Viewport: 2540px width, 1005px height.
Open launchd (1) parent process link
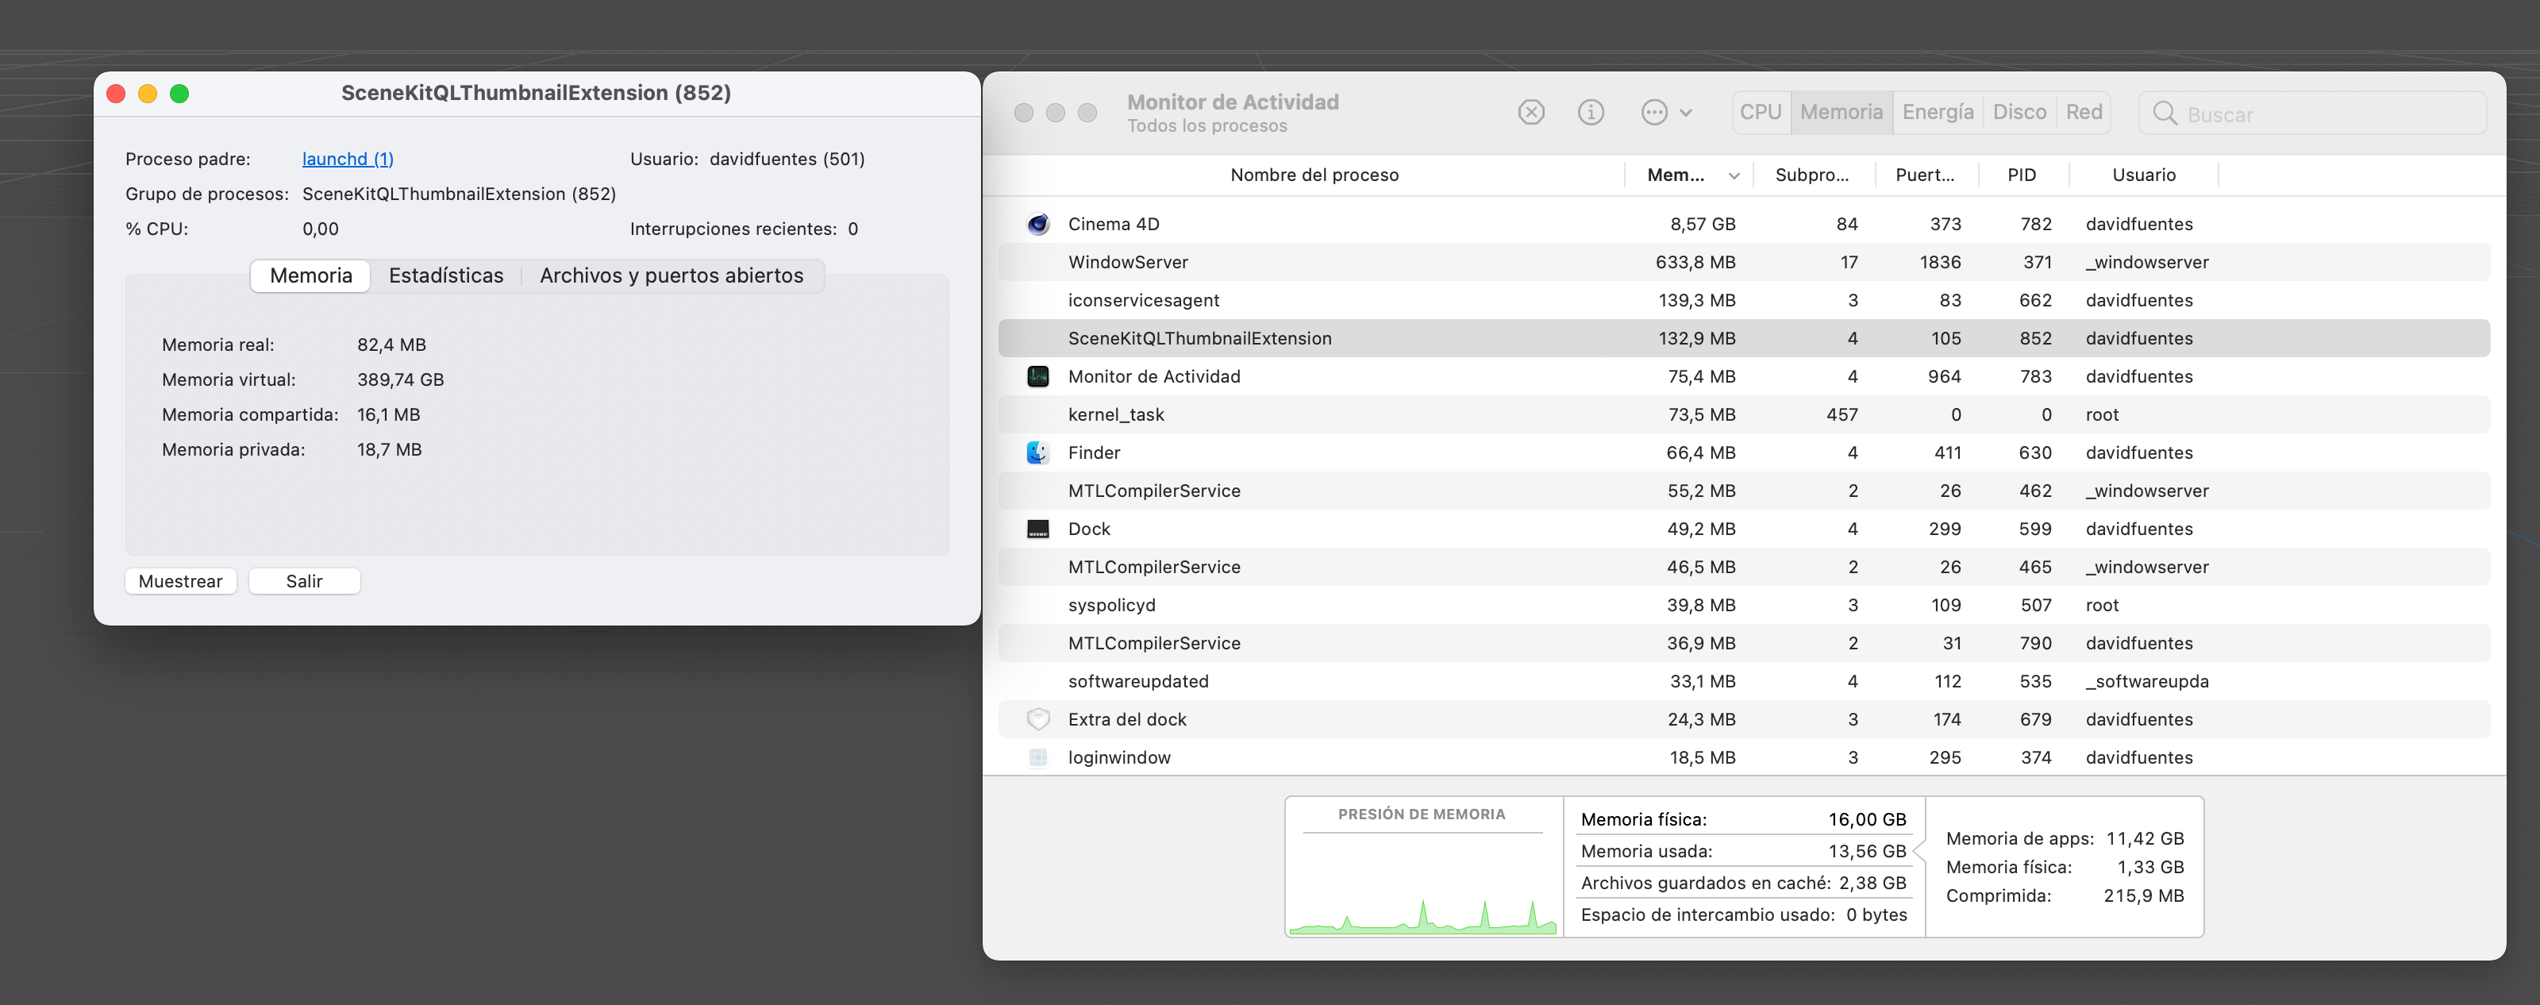pos(347,159)
